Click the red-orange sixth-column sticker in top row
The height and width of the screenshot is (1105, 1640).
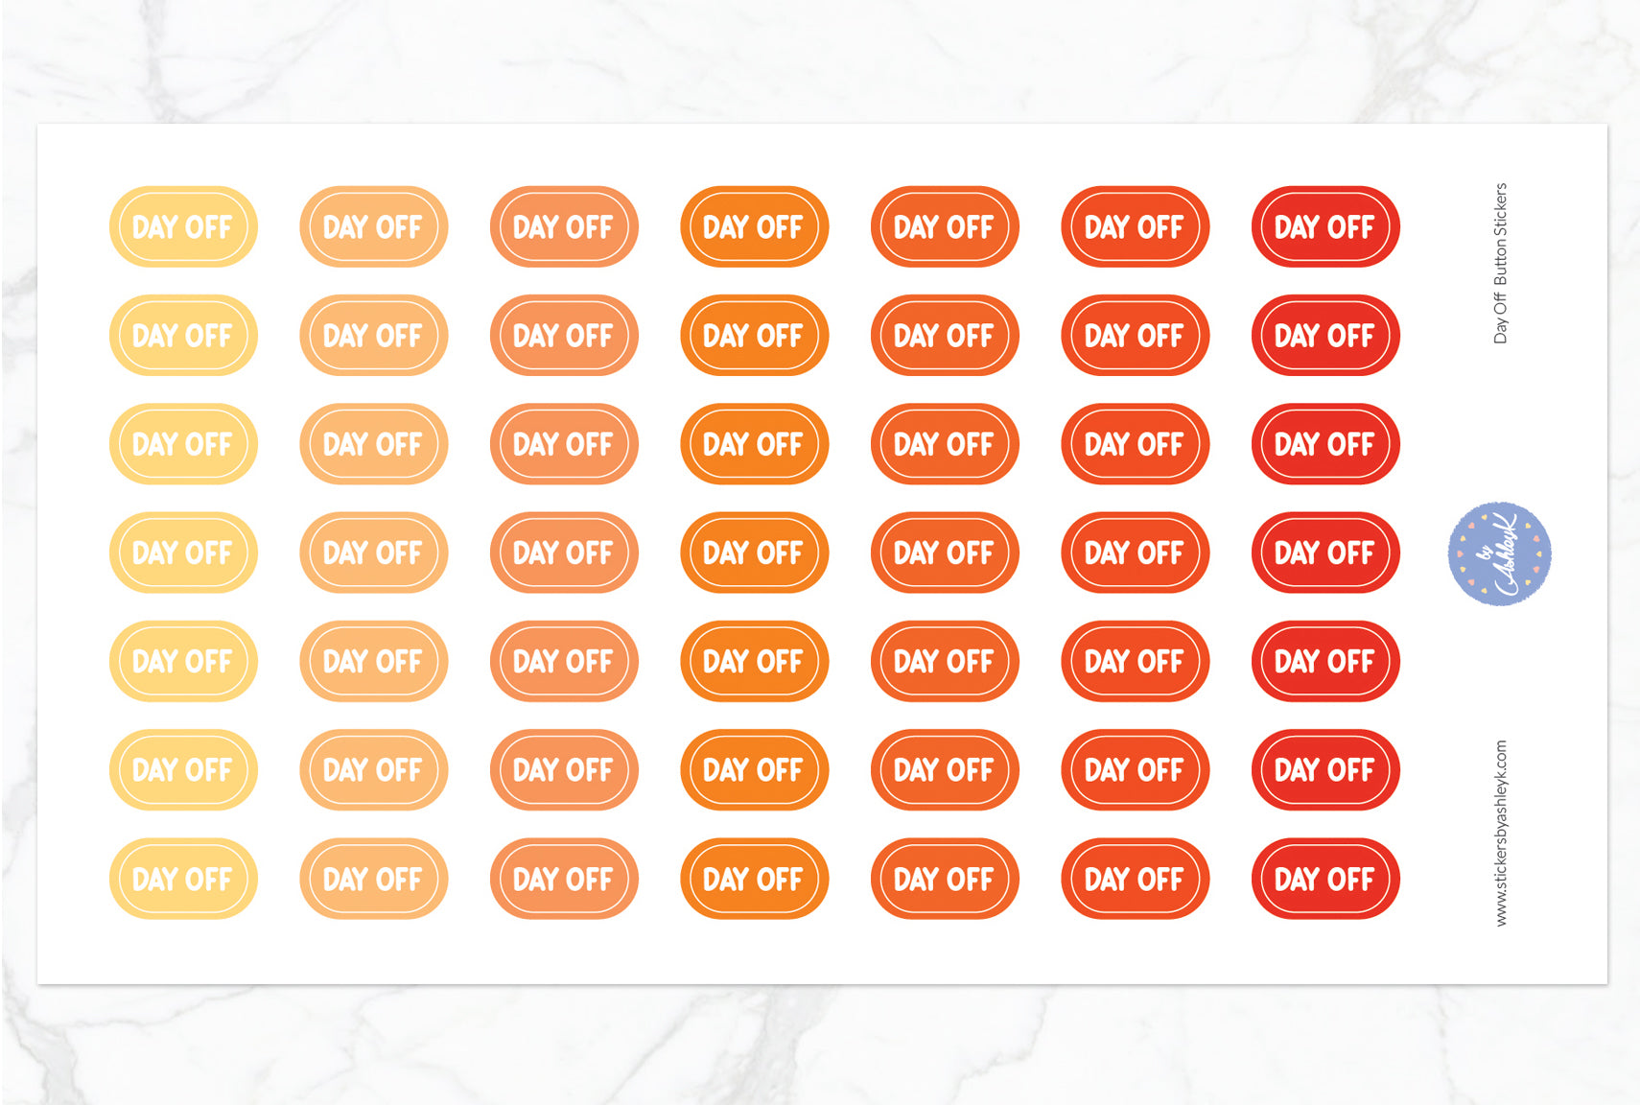[1135, 227]
